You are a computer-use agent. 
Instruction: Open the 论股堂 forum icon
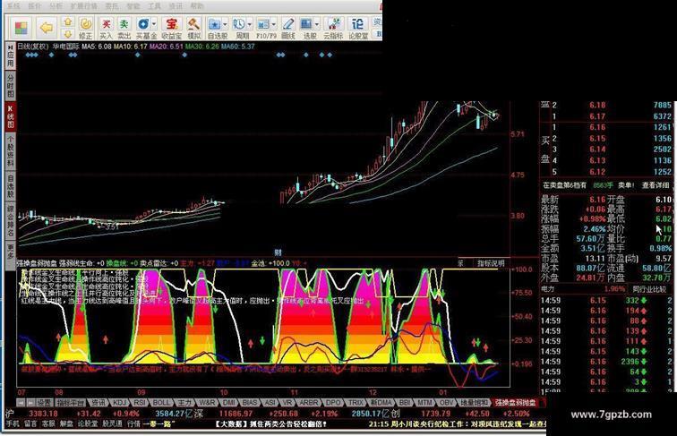[x=358, y=29]
